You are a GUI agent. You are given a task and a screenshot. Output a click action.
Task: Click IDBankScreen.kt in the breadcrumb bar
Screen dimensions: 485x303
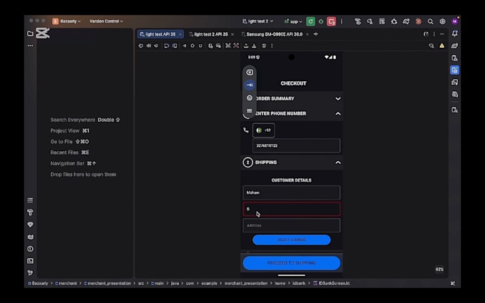point(331,283)
